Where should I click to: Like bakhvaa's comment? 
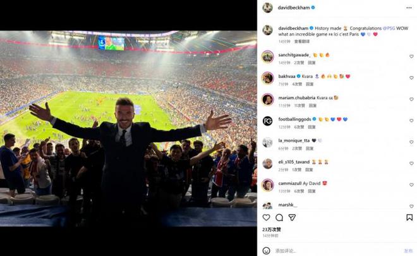(x=411, y=78)
